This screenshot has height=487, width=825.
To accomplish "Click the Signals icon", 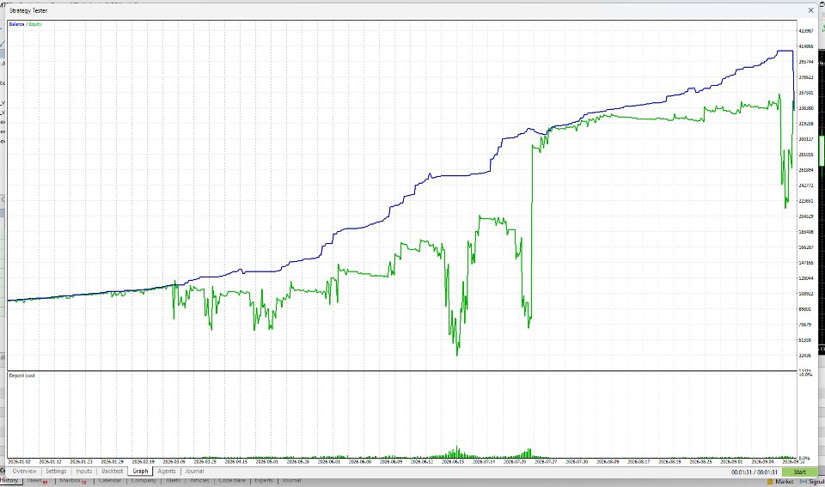I will tap(804, 481).
